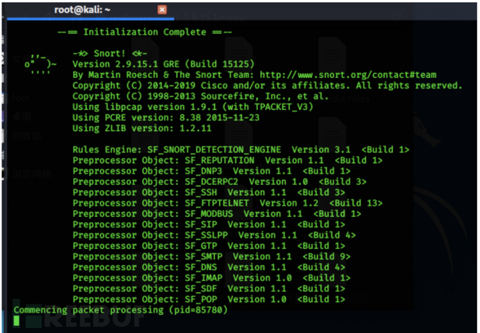Click the green terminal cursor block
Screen dimensions: 480x333
point(17,320)
